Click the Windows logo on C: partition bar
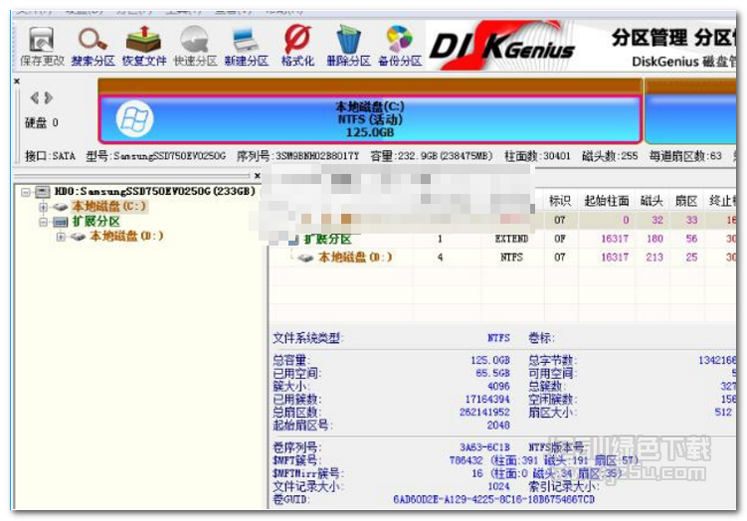This screenshot has width=747, height=521. pos(135,119)
